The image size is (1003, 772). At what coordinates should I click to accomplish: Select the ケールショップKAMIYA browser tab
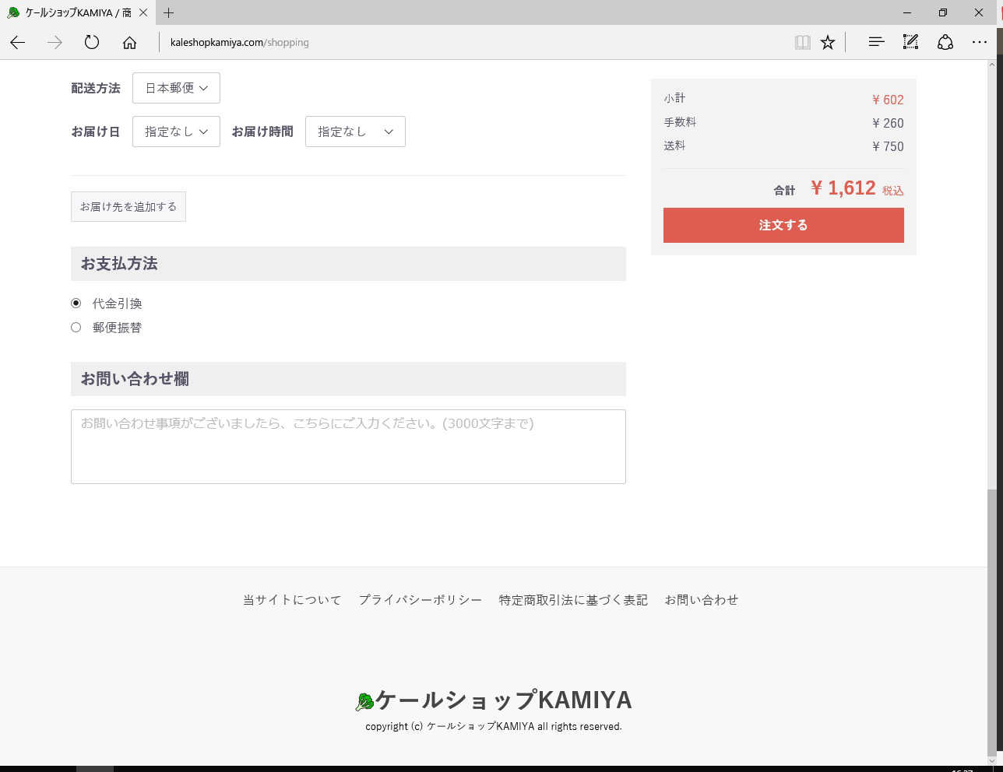click(x=77, y=12)
